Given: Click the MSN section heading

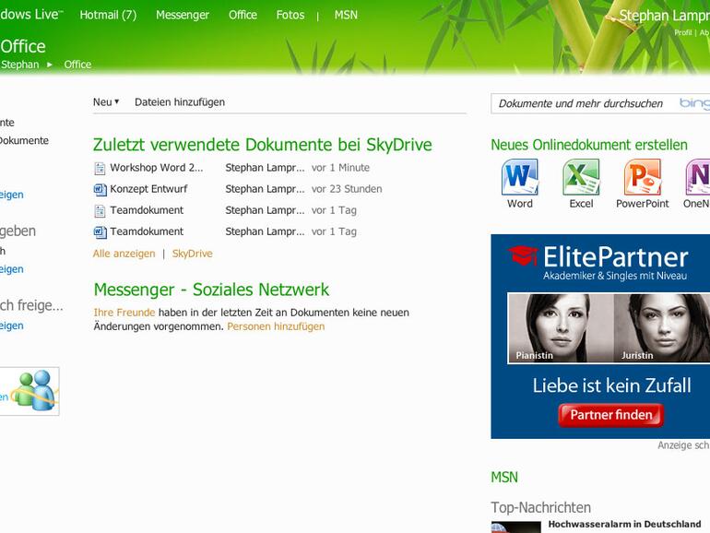Looking at the screenshot, I should [x=504, y=478].
